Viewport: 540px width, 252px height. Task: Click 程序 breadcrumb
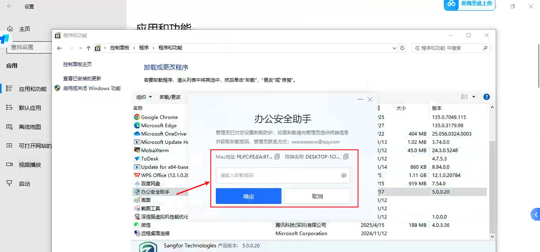point(144,48)
